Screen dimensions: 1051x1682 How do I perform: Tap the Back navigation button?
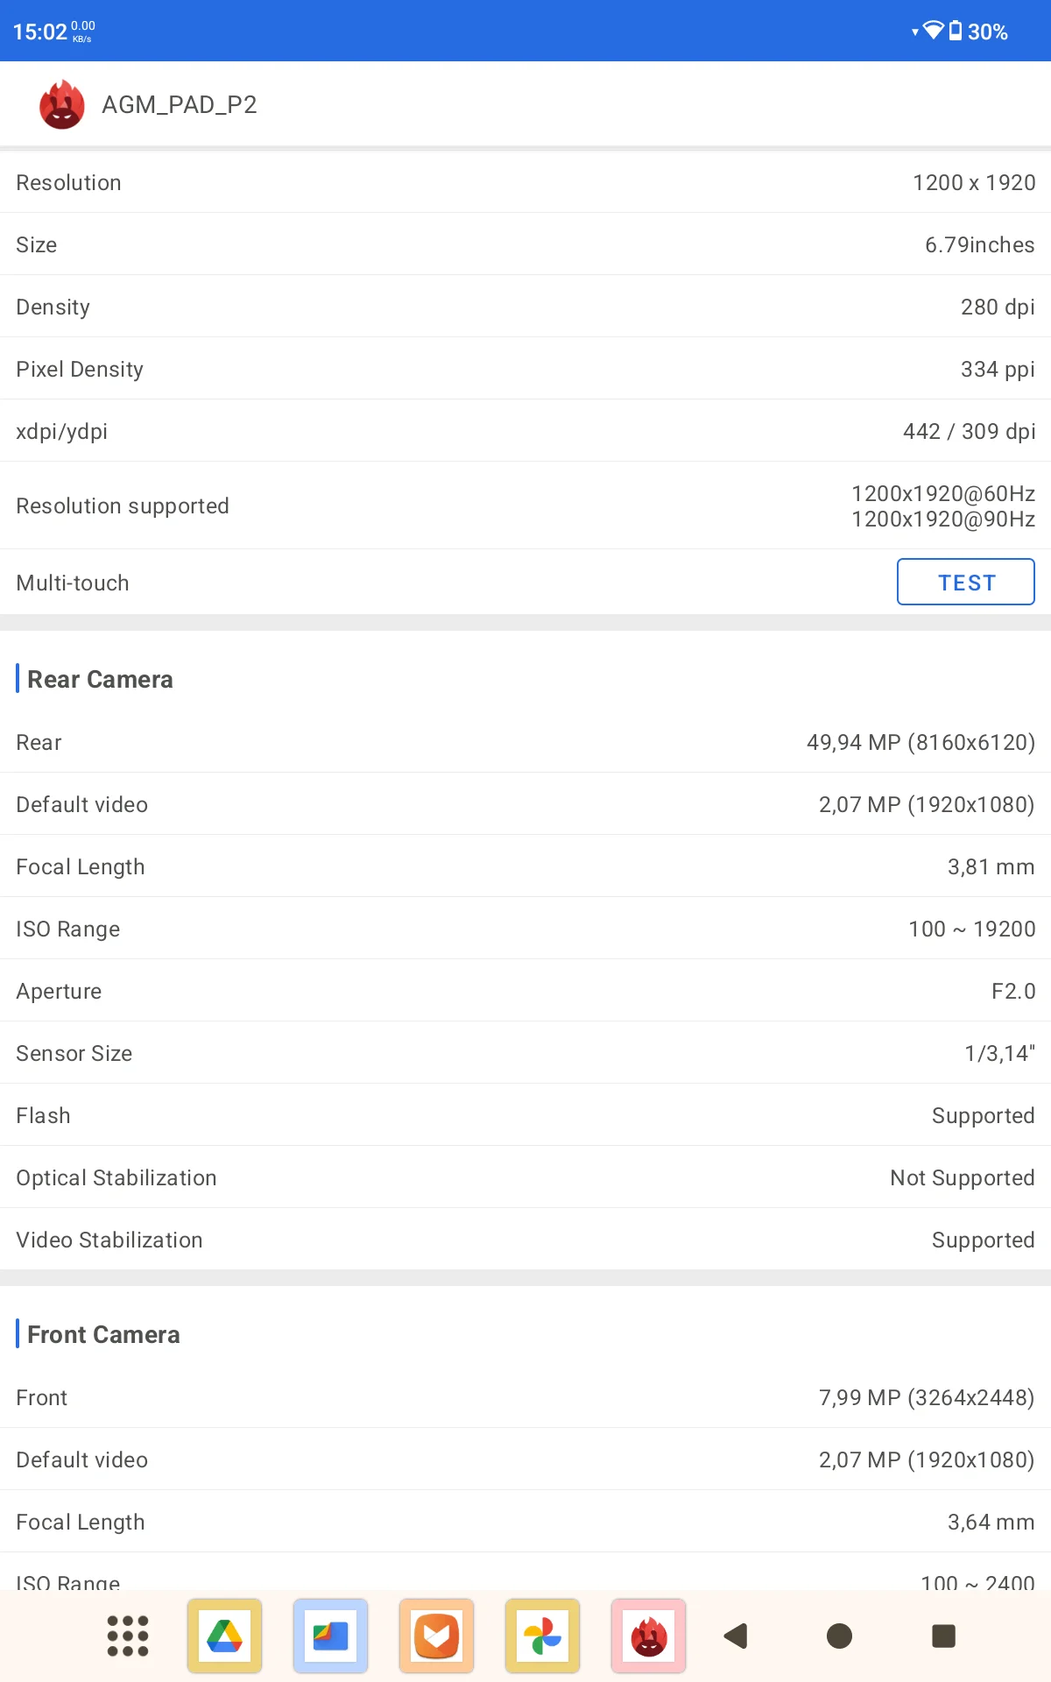tap(736, 1636)
